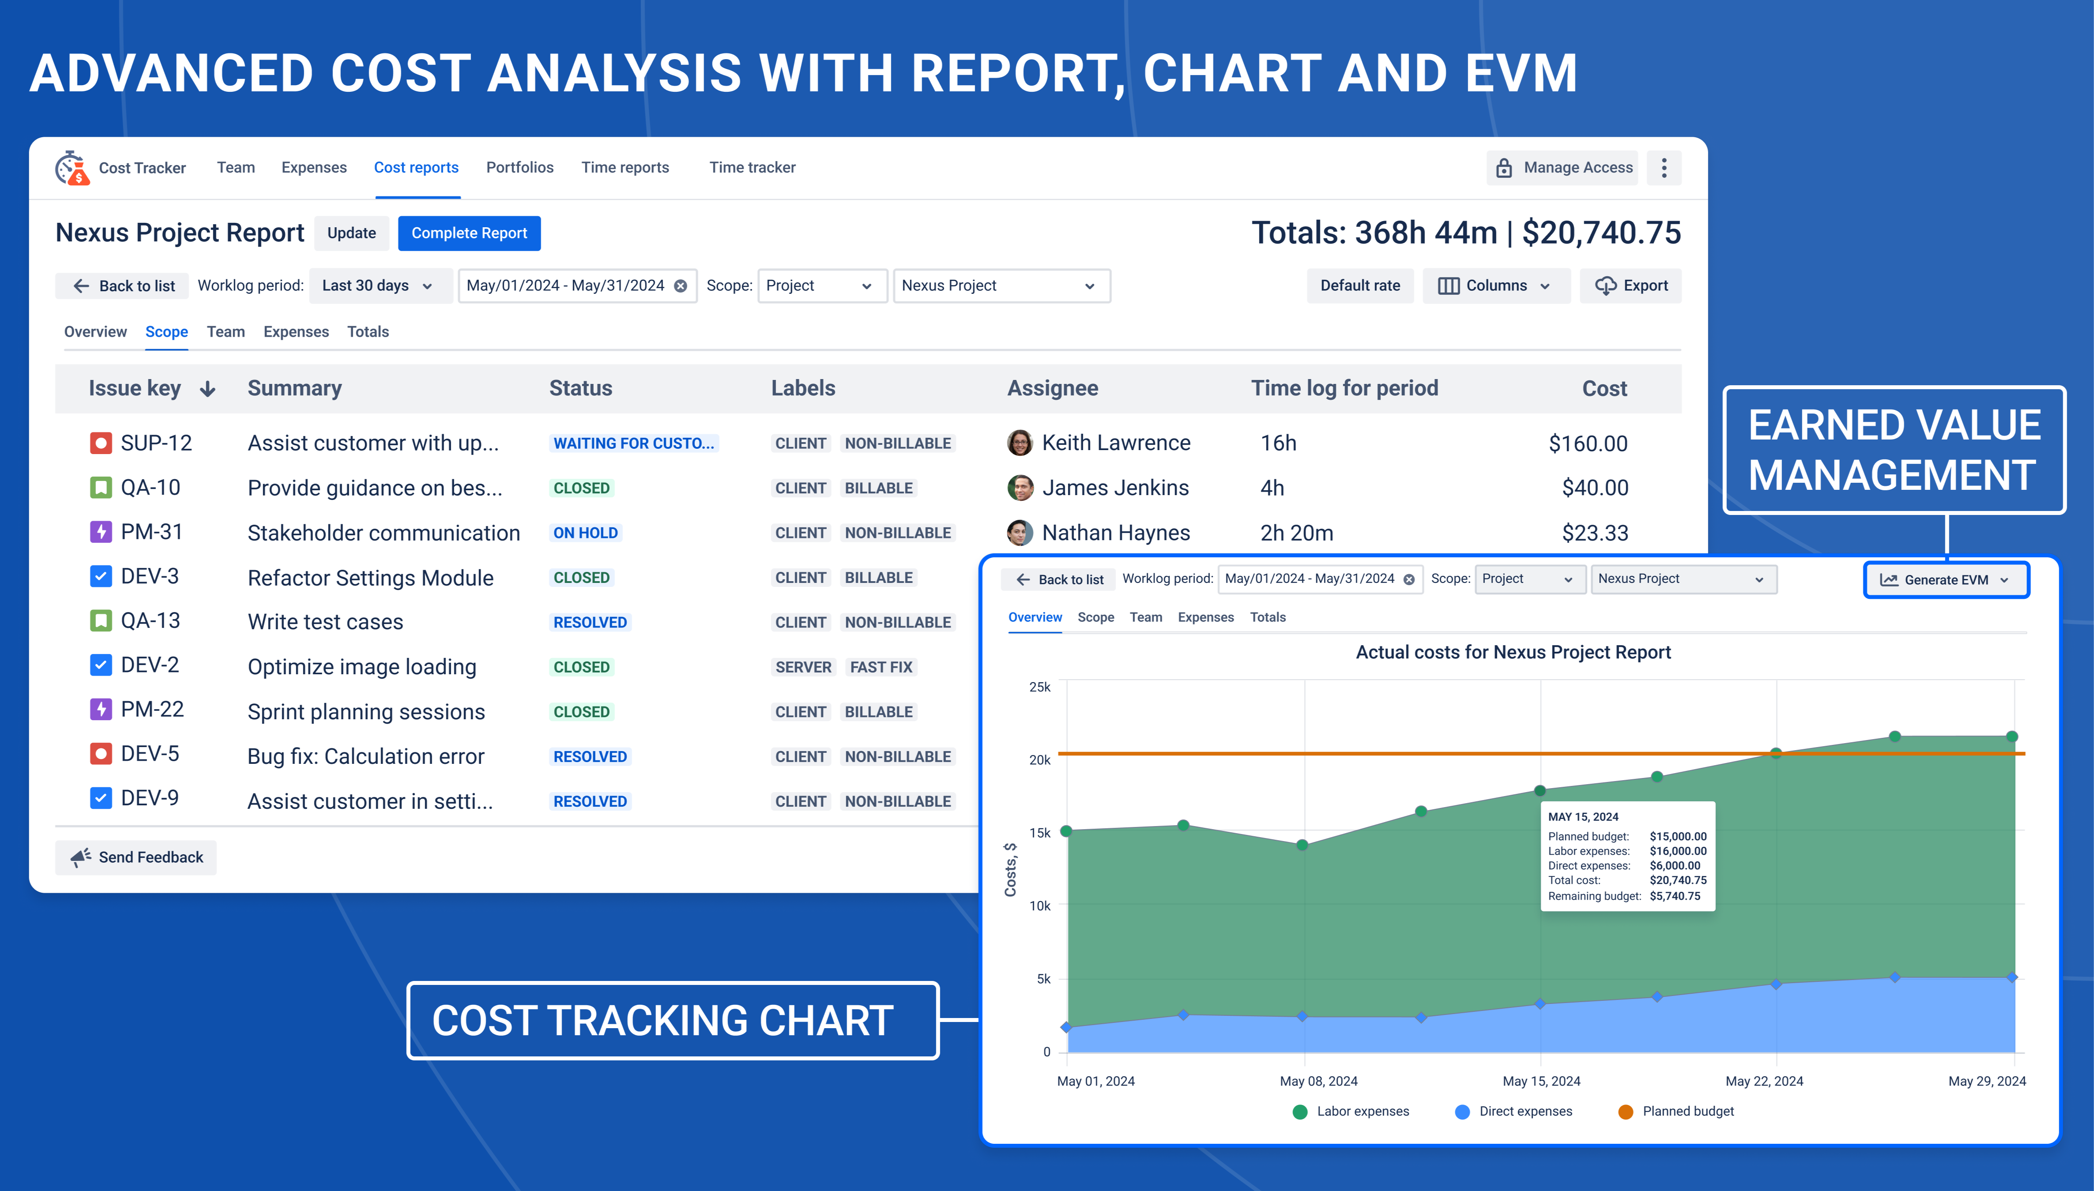
Task: Click the SUP-12 red issue type icon
Action: (101, 443)
